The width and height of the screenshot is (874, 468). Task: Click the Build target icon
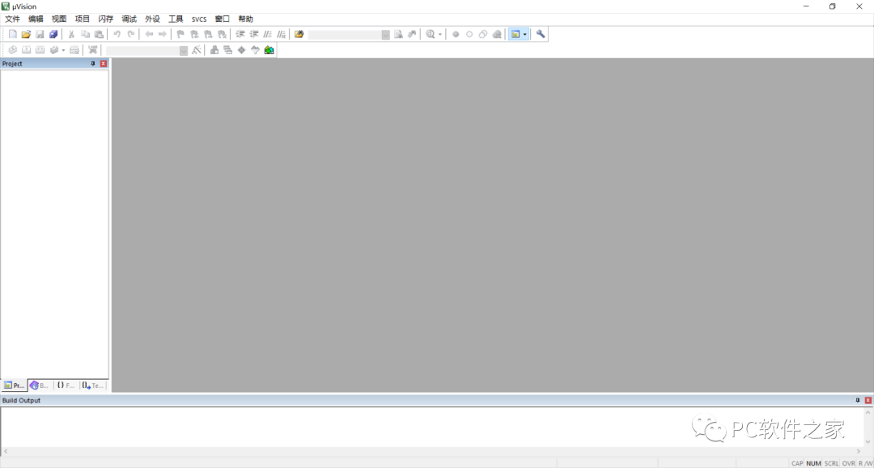click(x=26, y=50)
